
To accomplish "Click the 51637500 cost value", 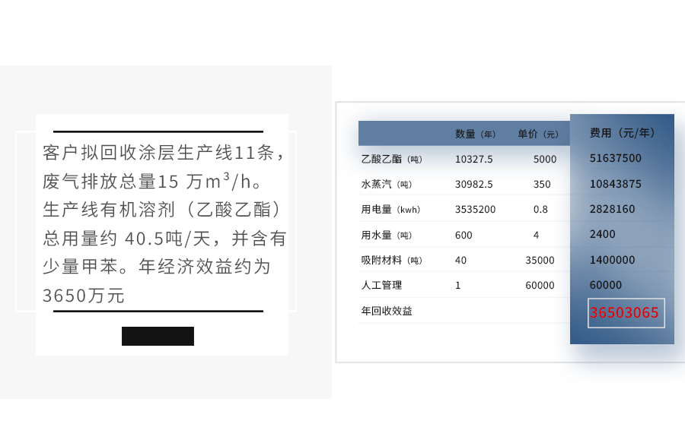I will tap(615, 158).
